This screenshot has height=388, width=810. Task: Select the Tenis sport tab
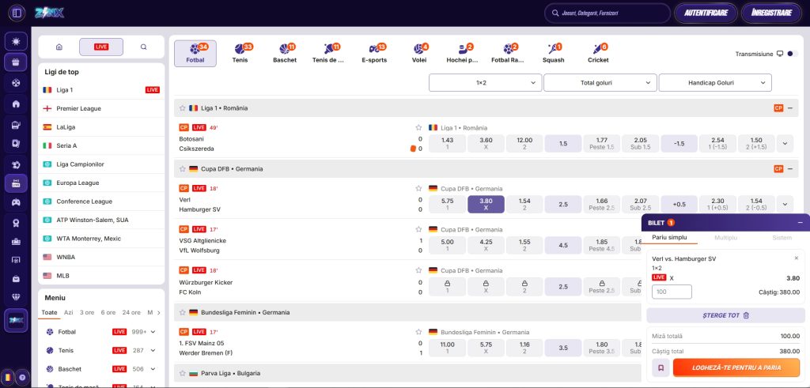coord(240,54)
